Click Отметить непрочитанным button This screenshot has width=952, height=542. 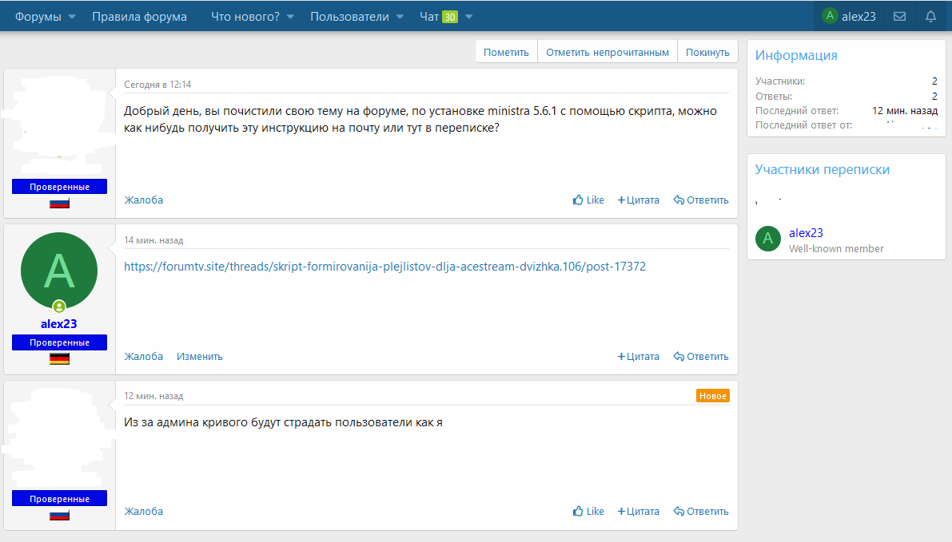pos(607,52)
